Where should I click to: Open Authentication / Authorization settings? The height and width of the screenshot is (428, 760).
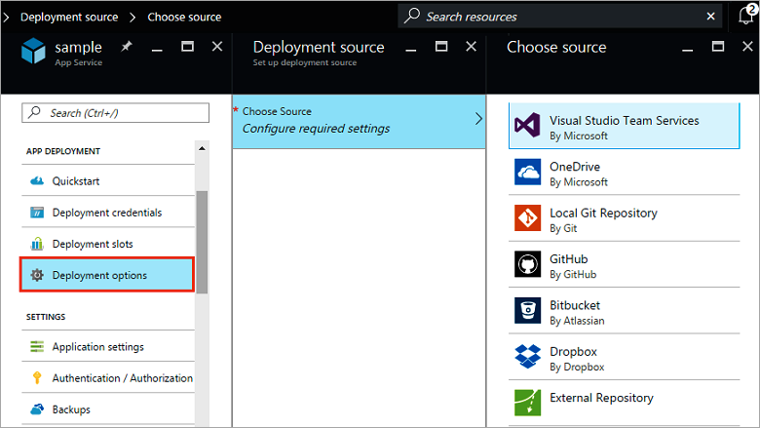tap(122, 378)
